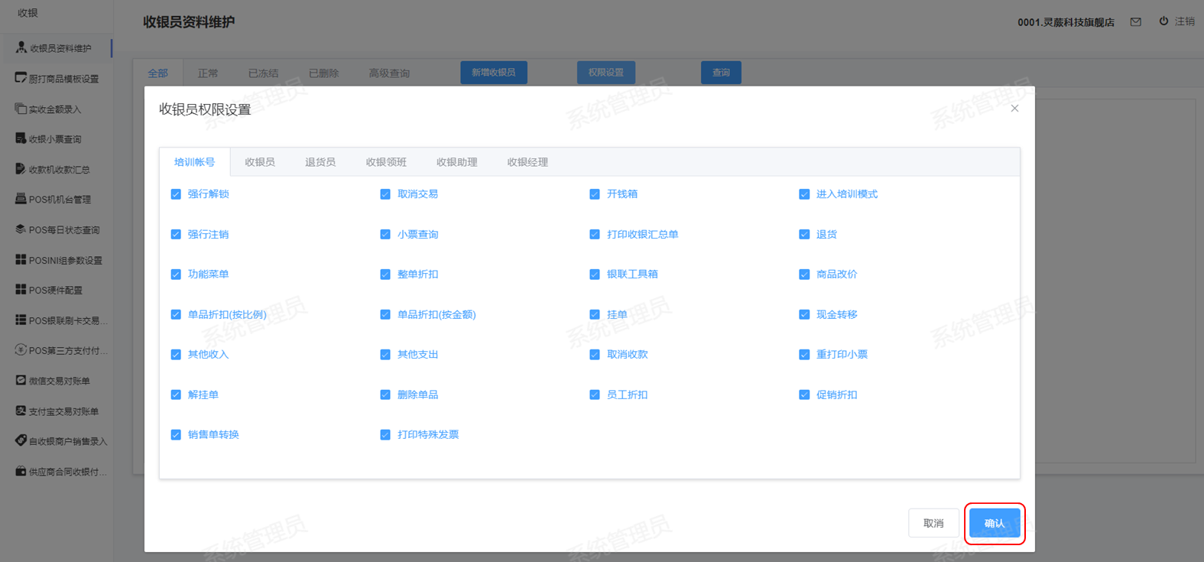
Task: Open POS机机台管理 via its icon
Action: click(x=21, y=199)
